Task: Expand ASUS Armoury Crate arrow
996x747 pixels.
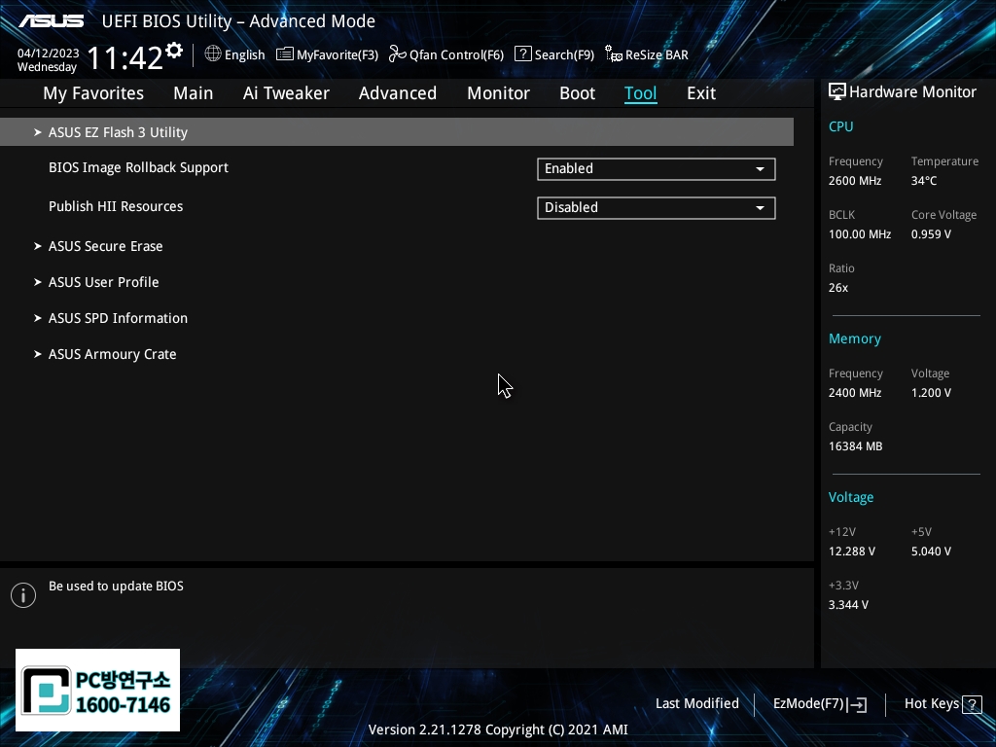Action: pos(38,354)
